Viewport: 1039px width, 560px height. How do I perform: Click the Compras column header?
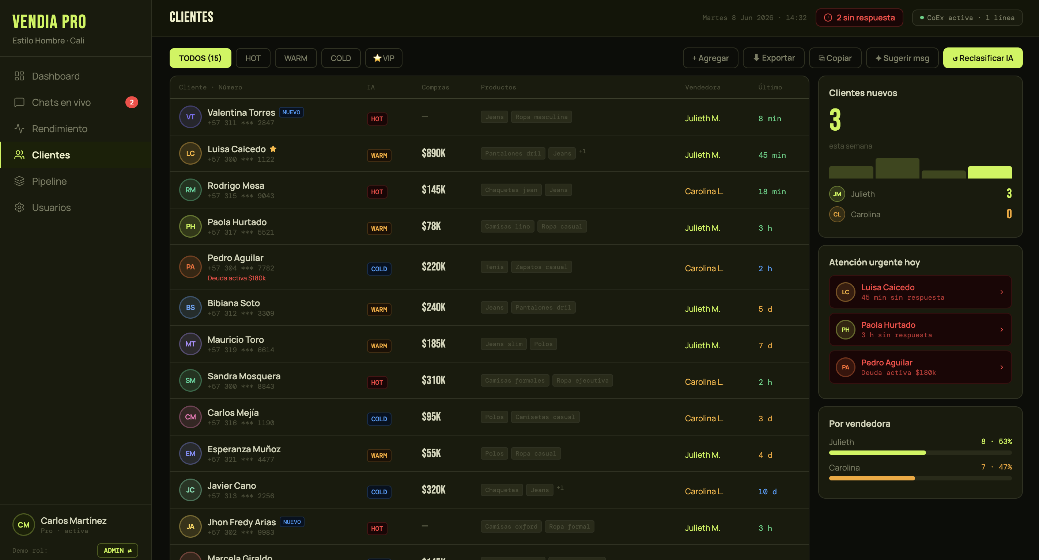click(x=435, y=87)
